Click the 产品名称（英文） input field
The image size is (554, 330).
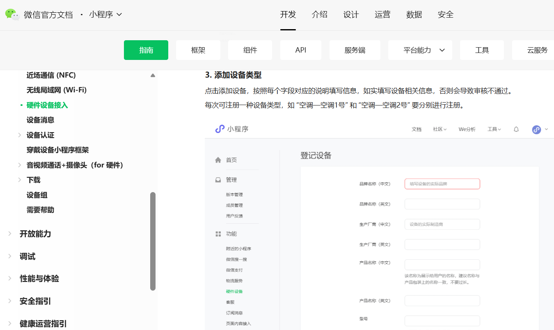[442, 300]
